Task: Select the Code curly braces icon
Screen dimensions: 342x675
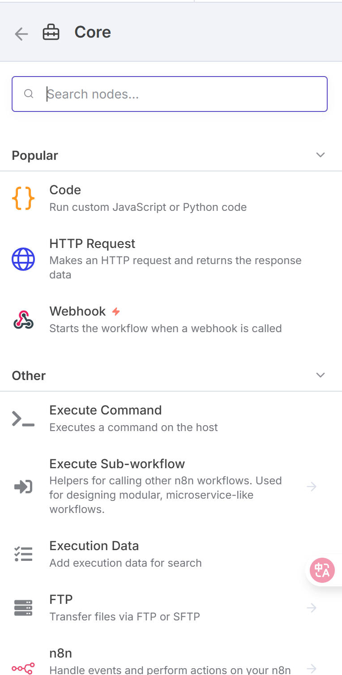Action: 23,198
